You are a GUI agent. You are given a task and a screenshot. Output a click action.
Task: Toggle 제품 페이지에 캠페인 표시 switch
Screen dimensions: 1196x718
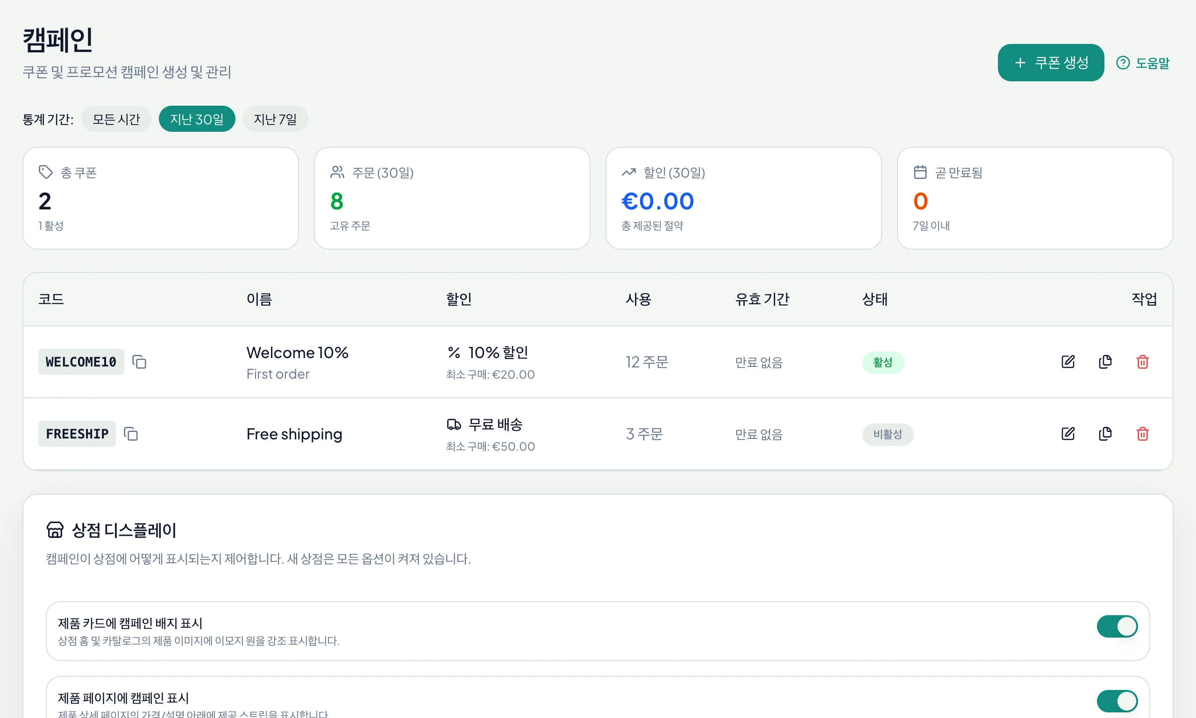(x=1117, y=701)
